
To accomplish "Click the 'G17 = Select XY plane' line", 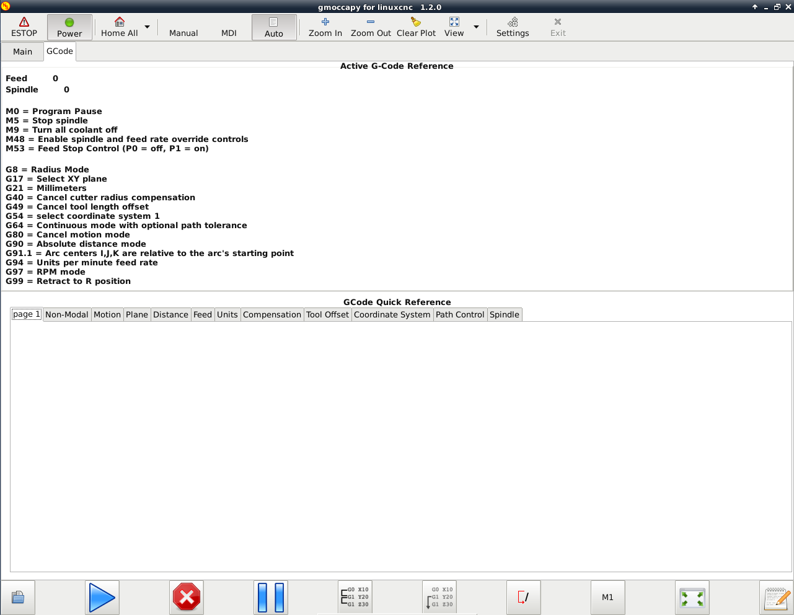I will [56, 179].
